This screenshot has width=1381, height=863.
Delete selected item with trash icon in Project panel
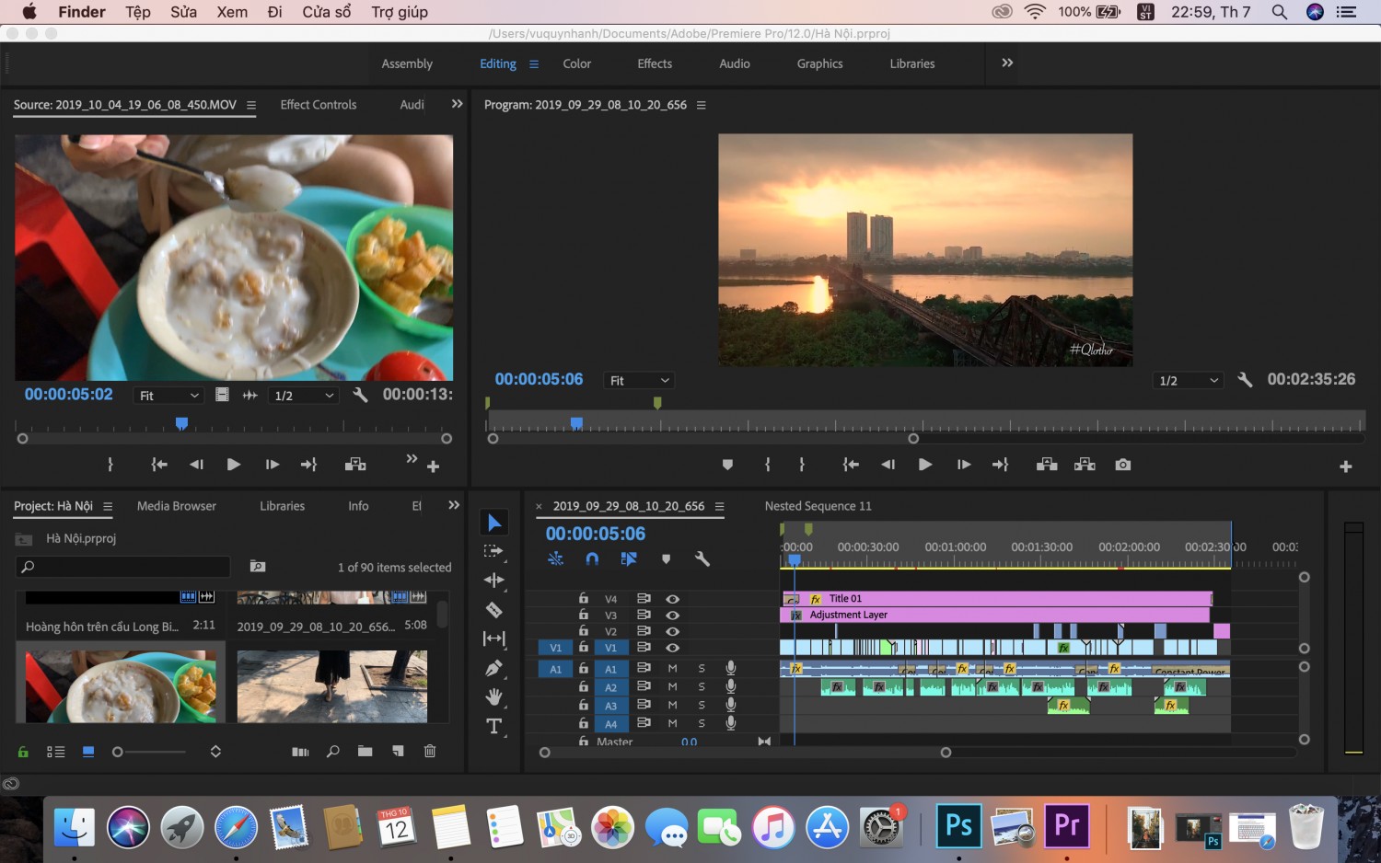(430, 751)
